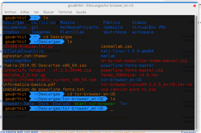Image resolution: width=201 pixels, height=133 pixels.
Task: Click the isomatlab.iso file name
Action: click(116, 46)
